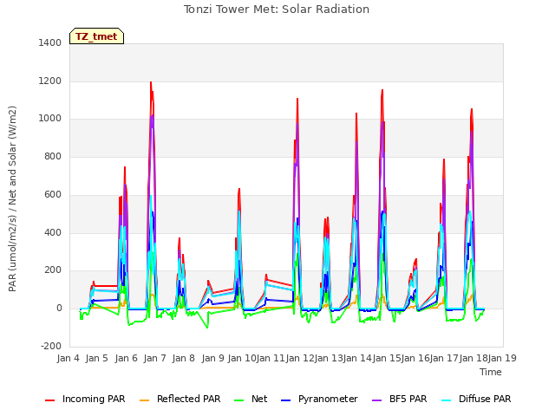Viewport: 555px width, 416px height.
Task: Select the Pyranometer legend label
Action: pos(328,399)
